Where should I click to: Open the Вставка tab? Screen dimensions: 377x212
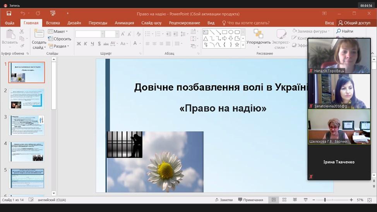pyautogui.click(x=53, y=23)
